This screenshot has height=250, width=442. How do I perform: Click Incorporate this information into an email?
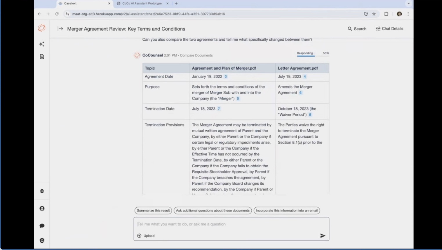(287, 211)
